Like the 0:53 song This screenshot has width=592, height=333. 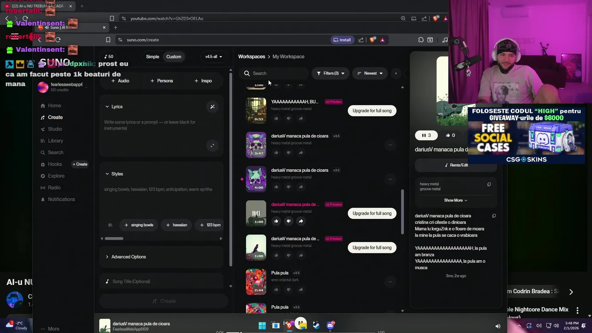[276, 118]
